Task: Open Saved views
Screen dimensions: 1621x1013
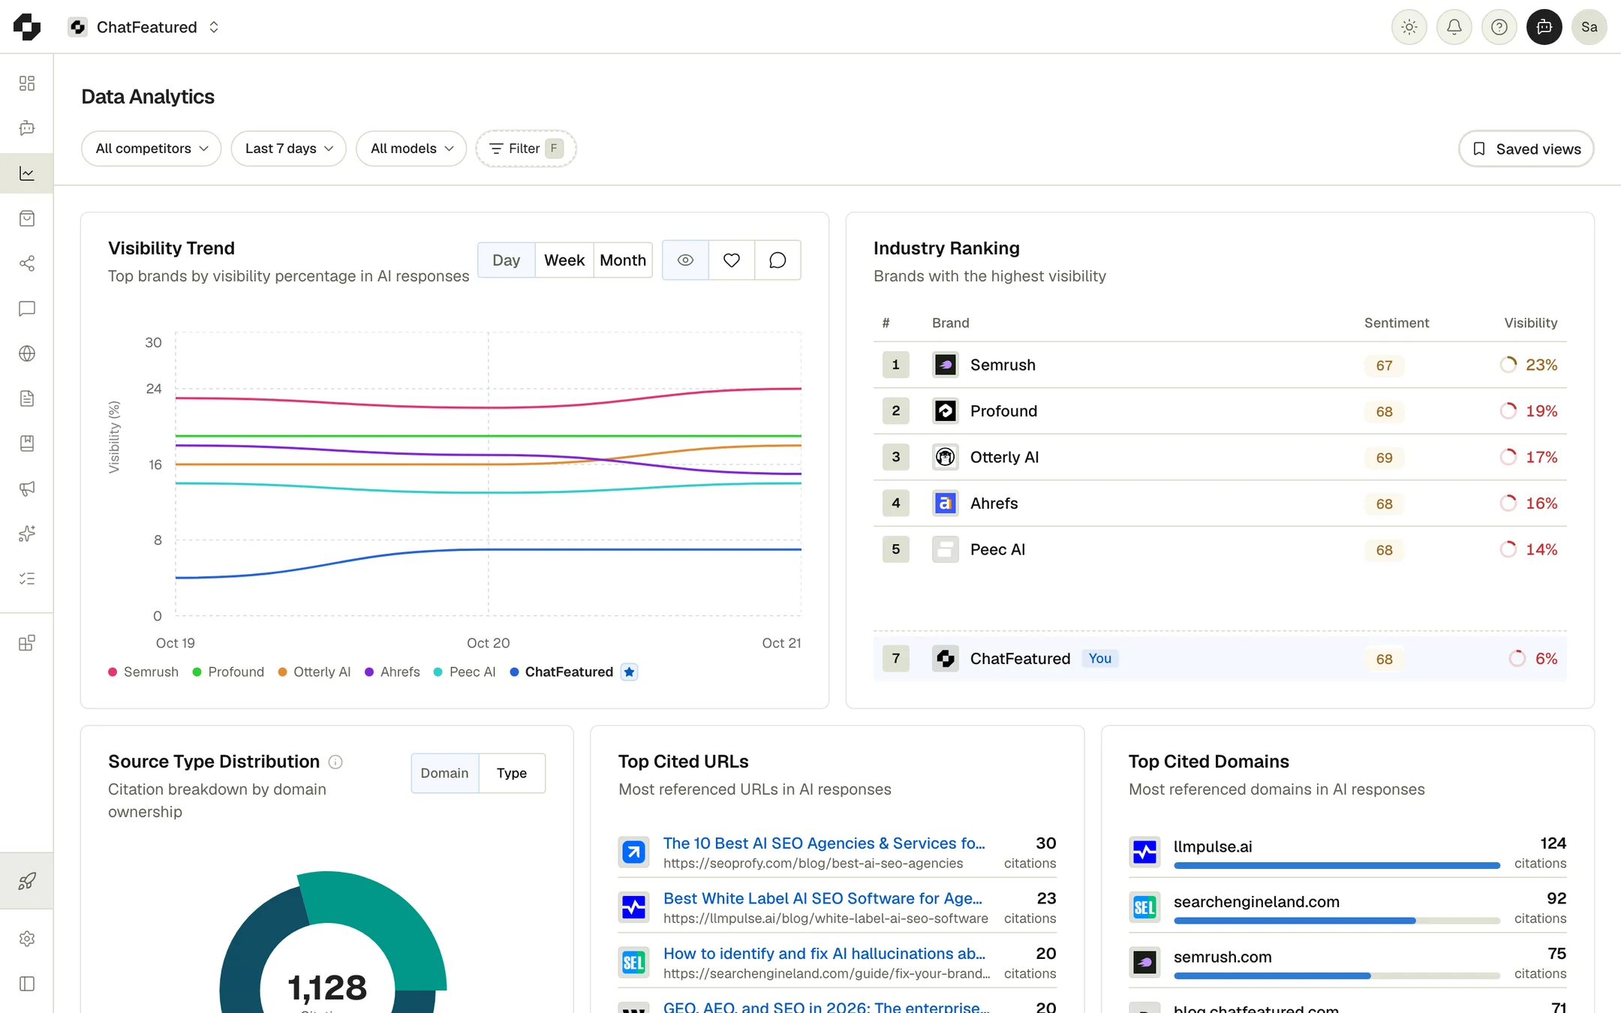Action: pyautogui.click(x=1526, y=149)
